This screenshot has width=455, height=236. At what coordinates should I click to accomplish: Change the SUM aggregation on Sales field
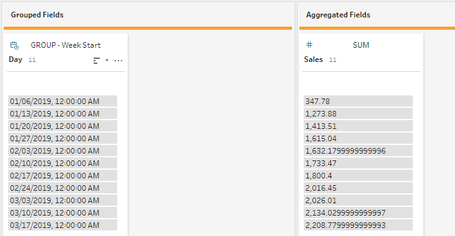(361, 45)
